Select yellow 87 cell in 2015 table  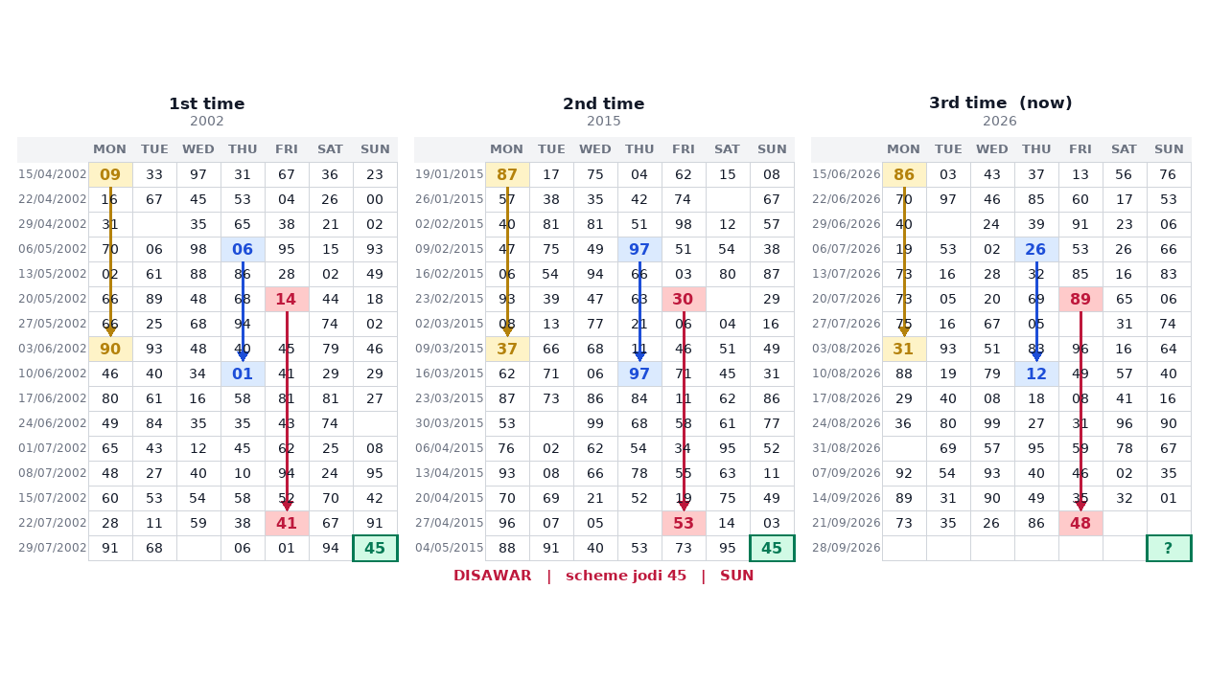tap(507, 174)
